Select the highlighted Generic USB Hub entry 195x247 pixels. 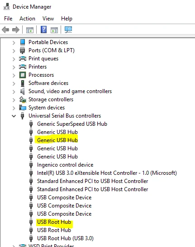click(57, 140)
